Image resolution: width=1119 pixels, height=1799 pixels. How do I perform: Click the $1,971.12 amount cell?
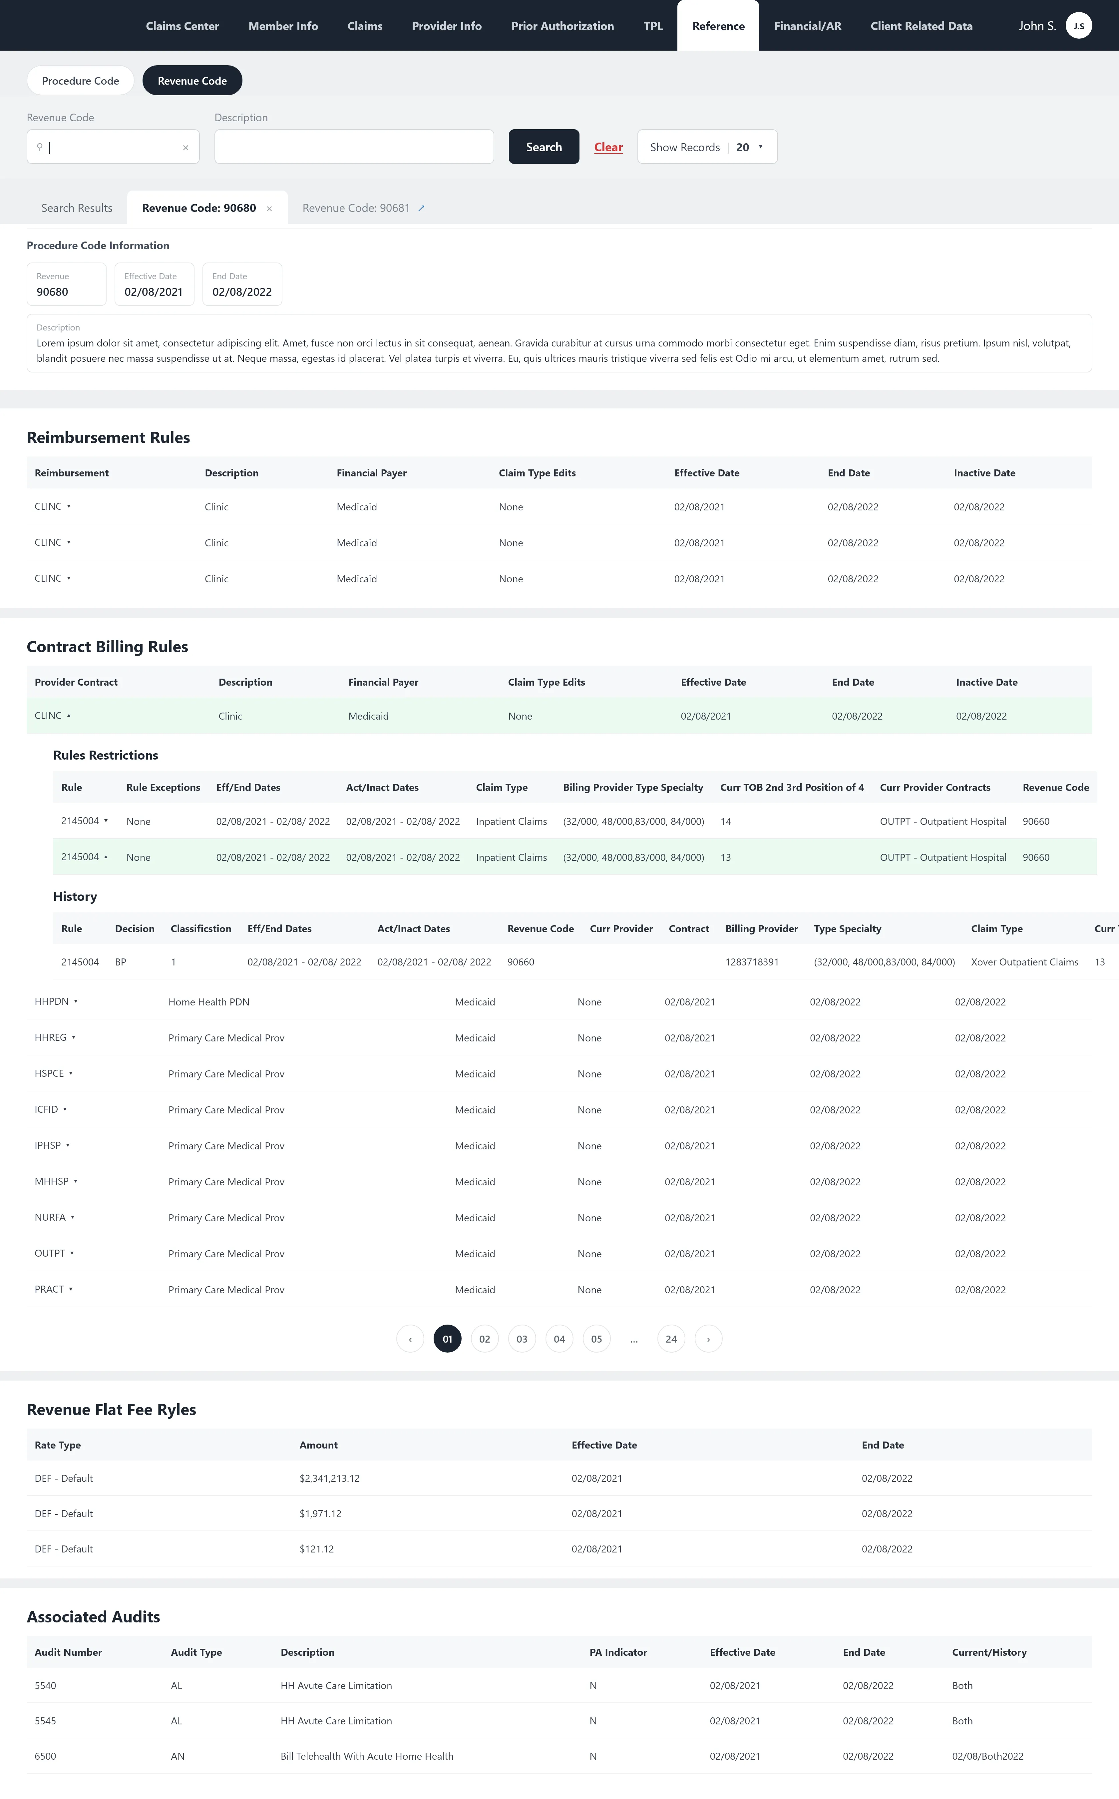coord(320,1514)
